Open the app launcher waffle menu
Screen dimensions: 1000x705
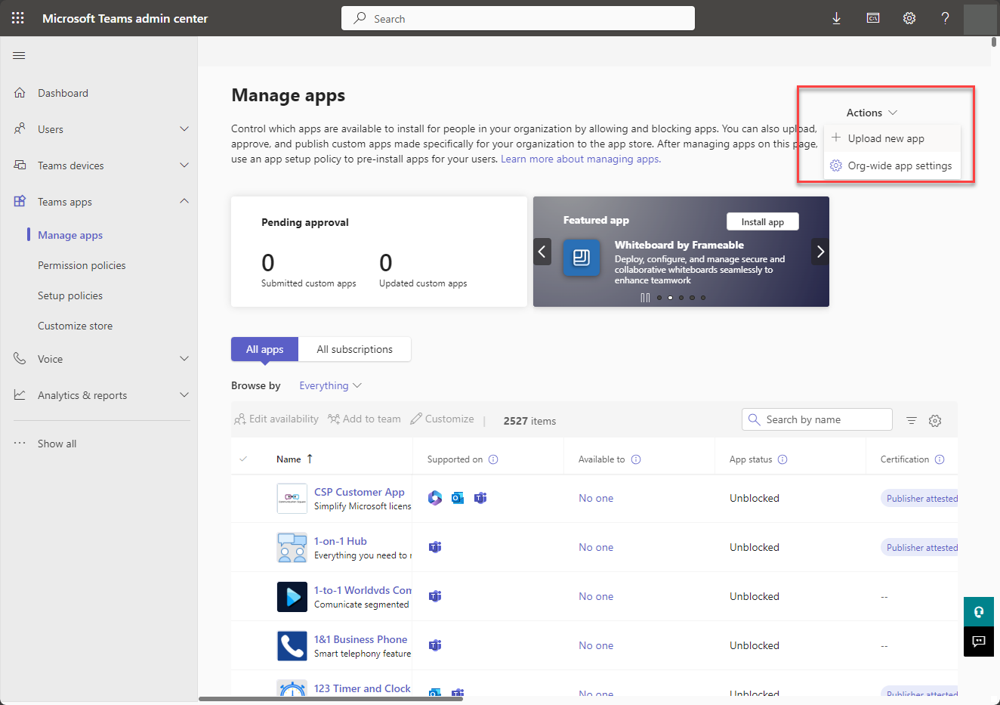(18, 18)
